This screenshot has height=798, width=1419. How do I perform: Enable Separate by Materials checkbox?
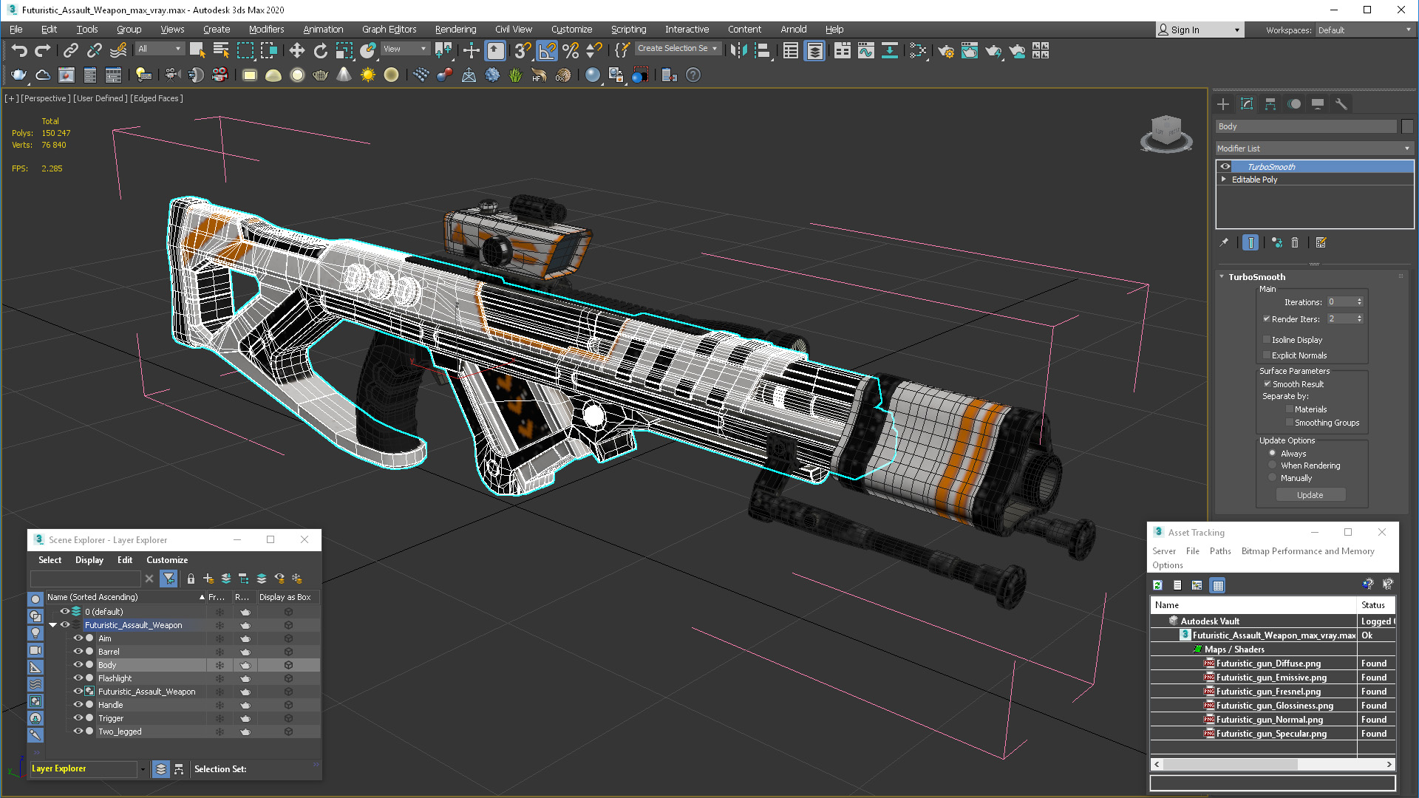[1290, 409]
